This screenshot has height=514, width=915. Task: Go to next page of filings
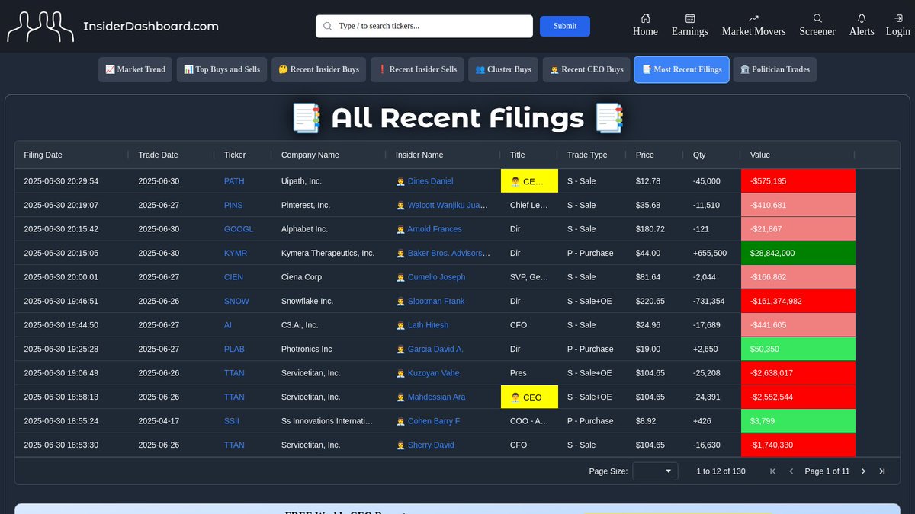(x=863, y=471)
